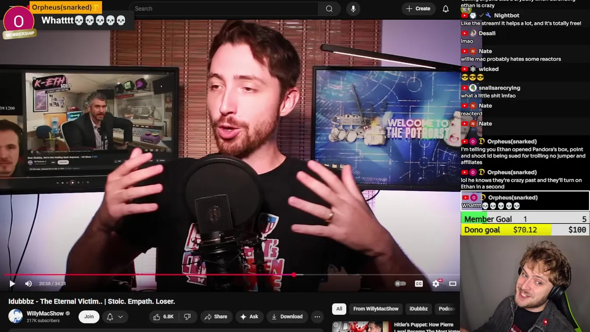Select From WillyMacShow filter chip
This screenshot has height=332, width=590.
coord(376,309)
